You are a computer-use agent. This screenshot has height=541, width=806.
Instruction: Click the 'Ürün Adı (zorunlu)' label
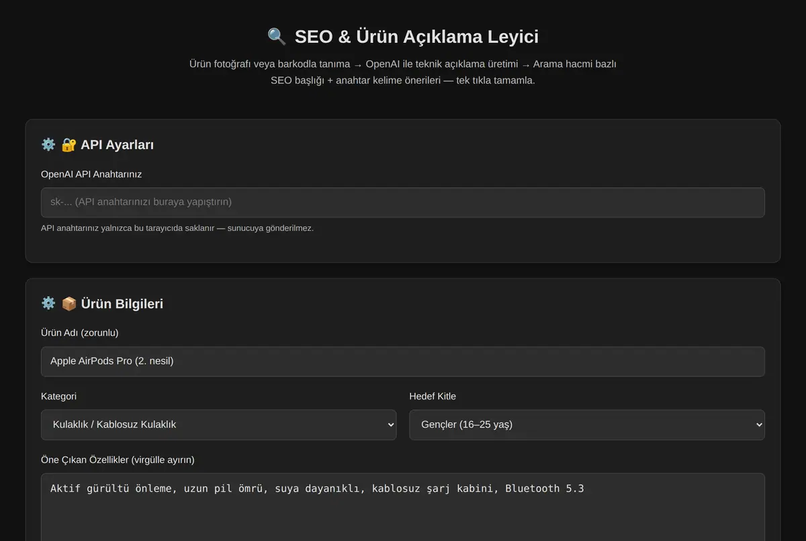tap(80, 333)
